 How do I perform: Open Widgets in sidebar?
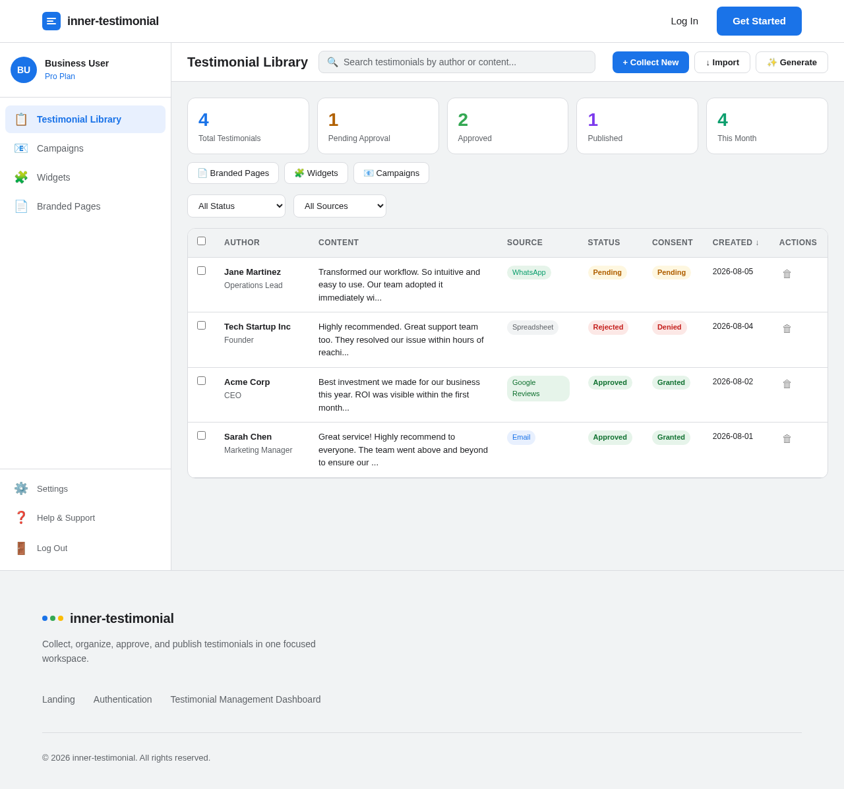pyautogui.click(x=85, y=177)
